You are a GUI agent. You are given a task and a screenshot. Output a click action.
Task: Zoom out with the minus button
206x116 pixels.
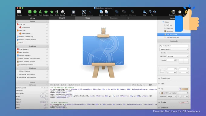[146, 85]
